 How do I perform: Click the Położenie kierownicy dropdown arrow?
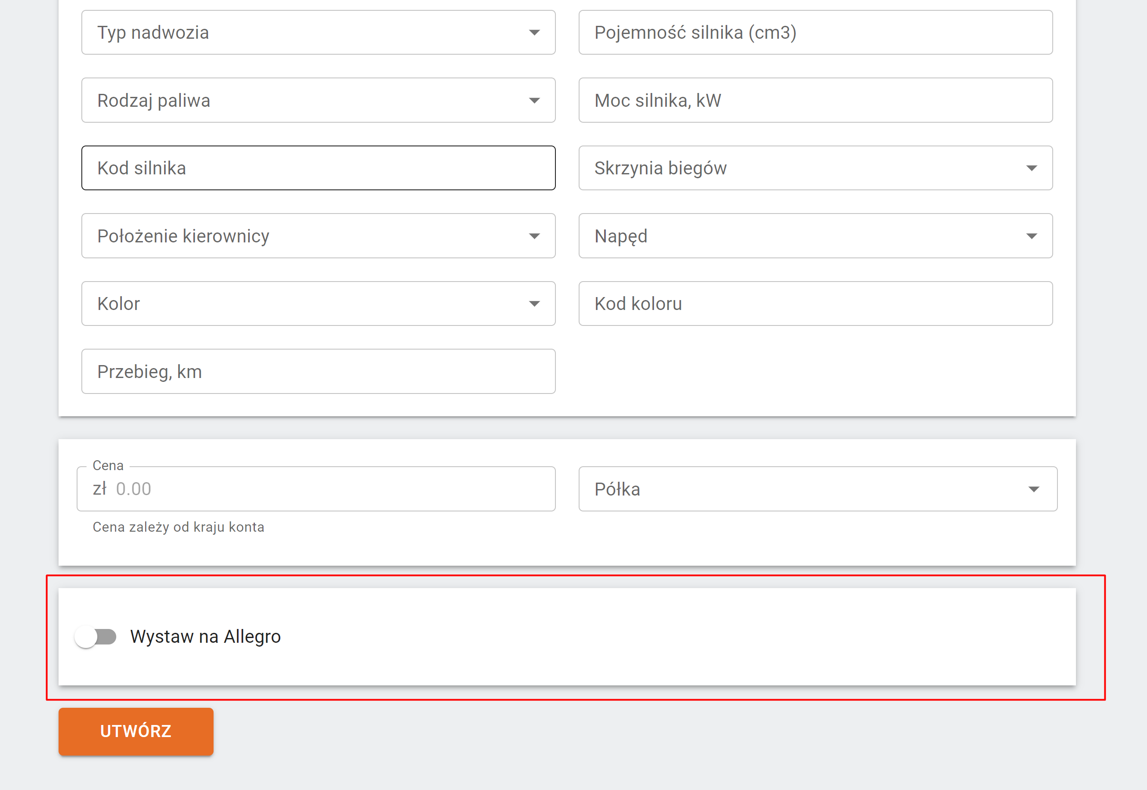pyautogui.click(x=534, y=236)
